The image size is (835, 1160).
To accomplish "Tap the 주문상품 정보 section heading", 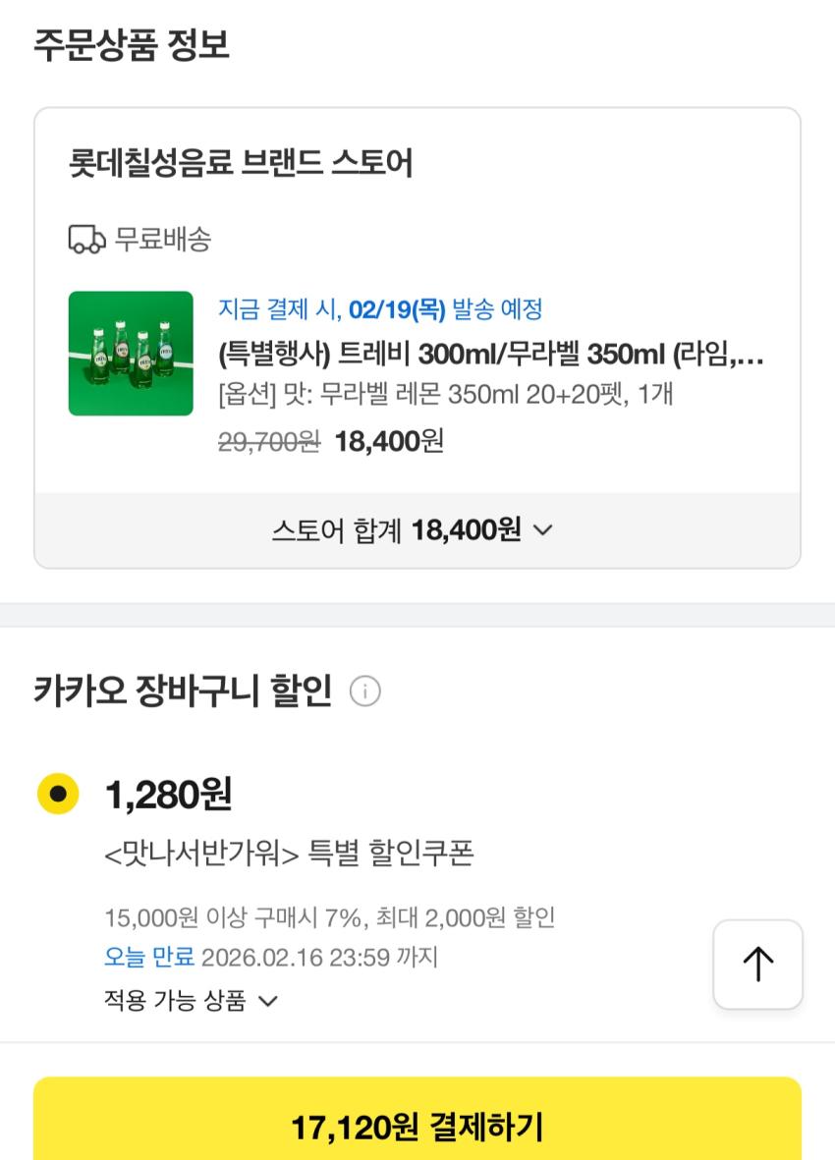I will [x=132, y=45].
